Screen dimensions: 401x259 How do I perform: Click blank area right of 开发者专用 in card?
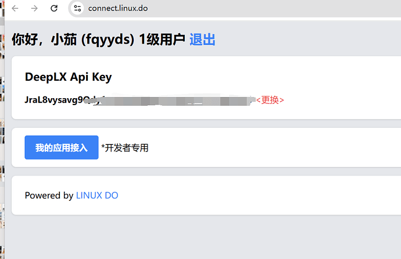click(274, 148)
